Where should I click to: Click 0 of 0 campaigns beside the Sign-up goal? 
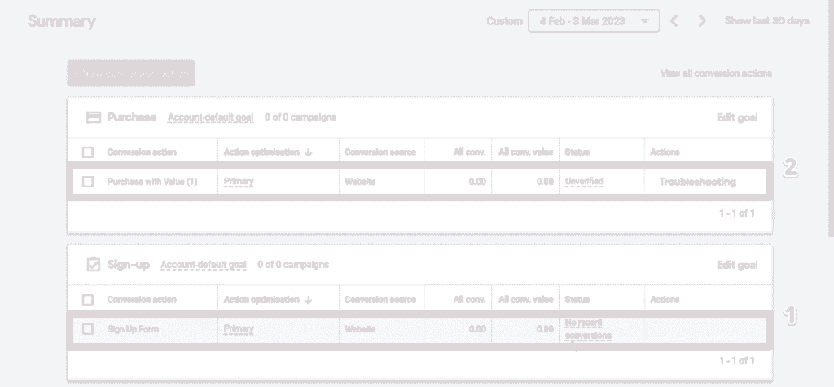coord(293,265)
